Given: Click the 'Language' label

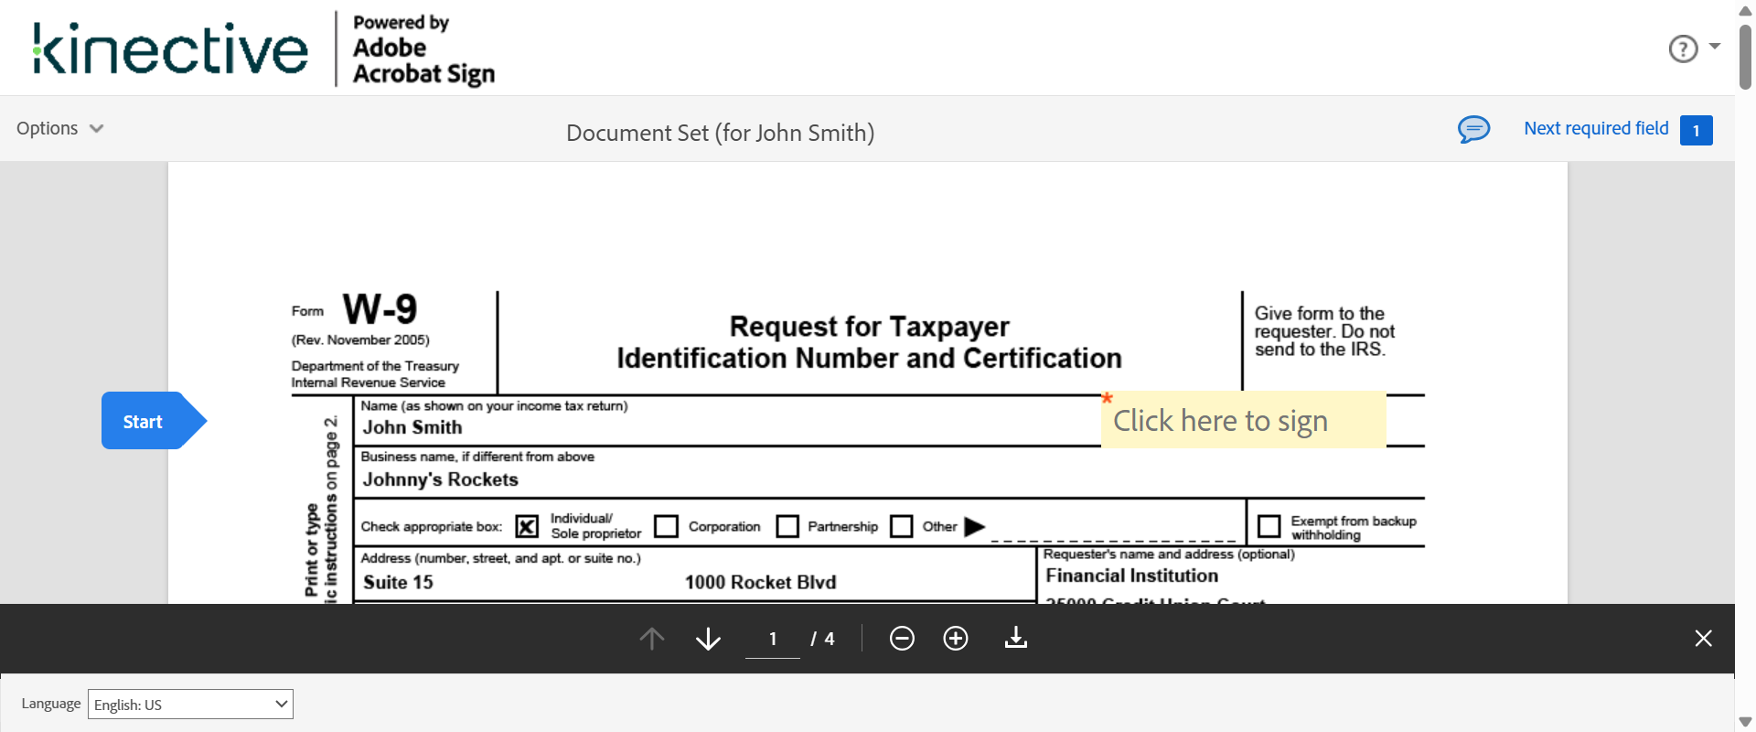Looking at the screenshot, I should (51, 704).
